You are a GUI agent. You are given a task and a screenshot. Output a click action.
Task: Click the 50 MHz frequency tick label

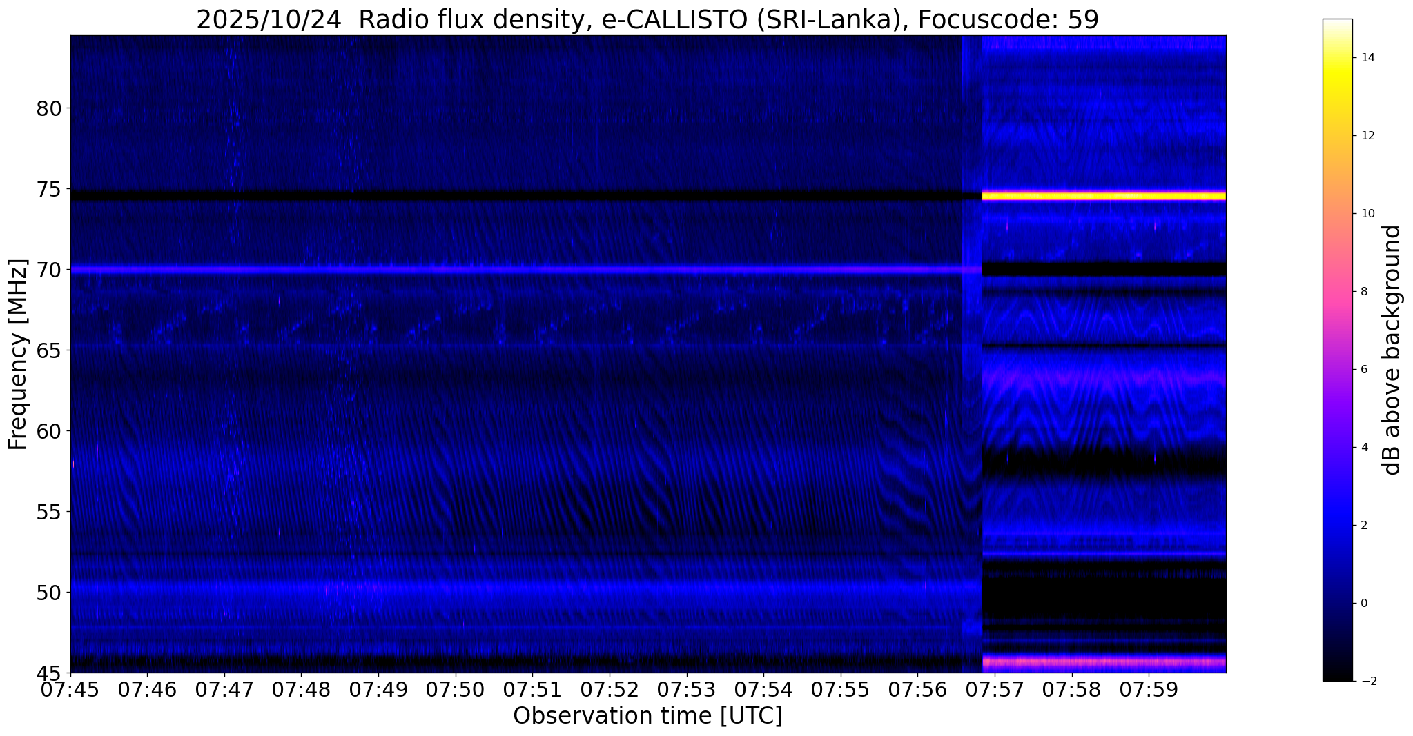pos(49,592)
